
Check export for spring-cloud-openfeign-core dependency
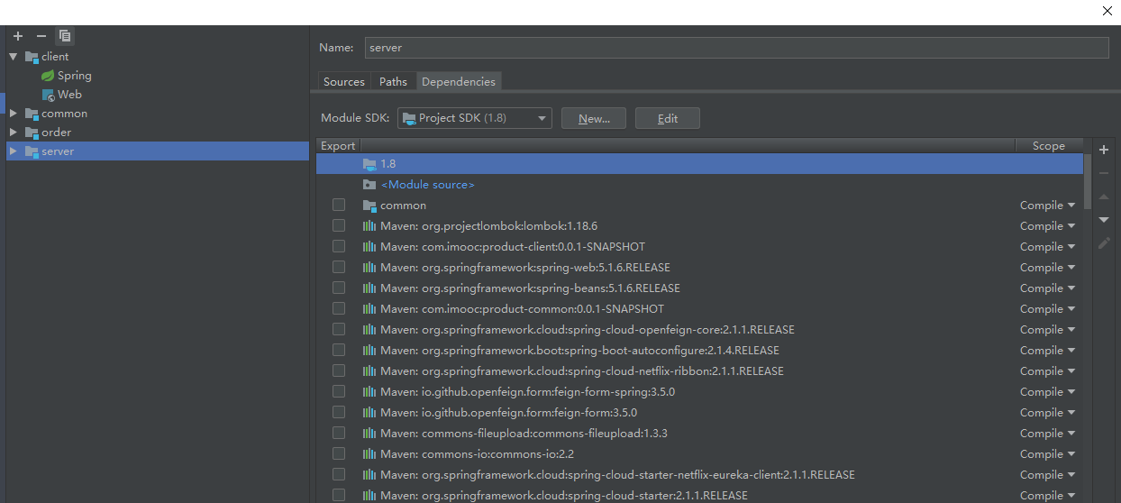[x=339, y=330]
